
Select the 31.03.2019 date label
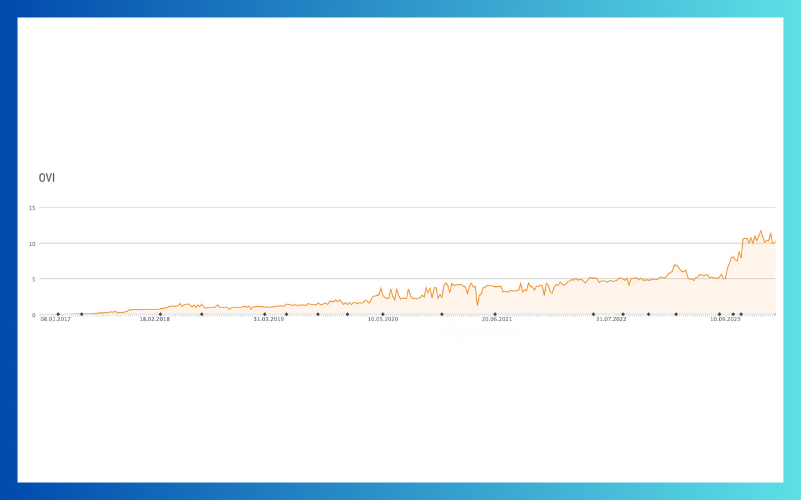pos(267,319)
